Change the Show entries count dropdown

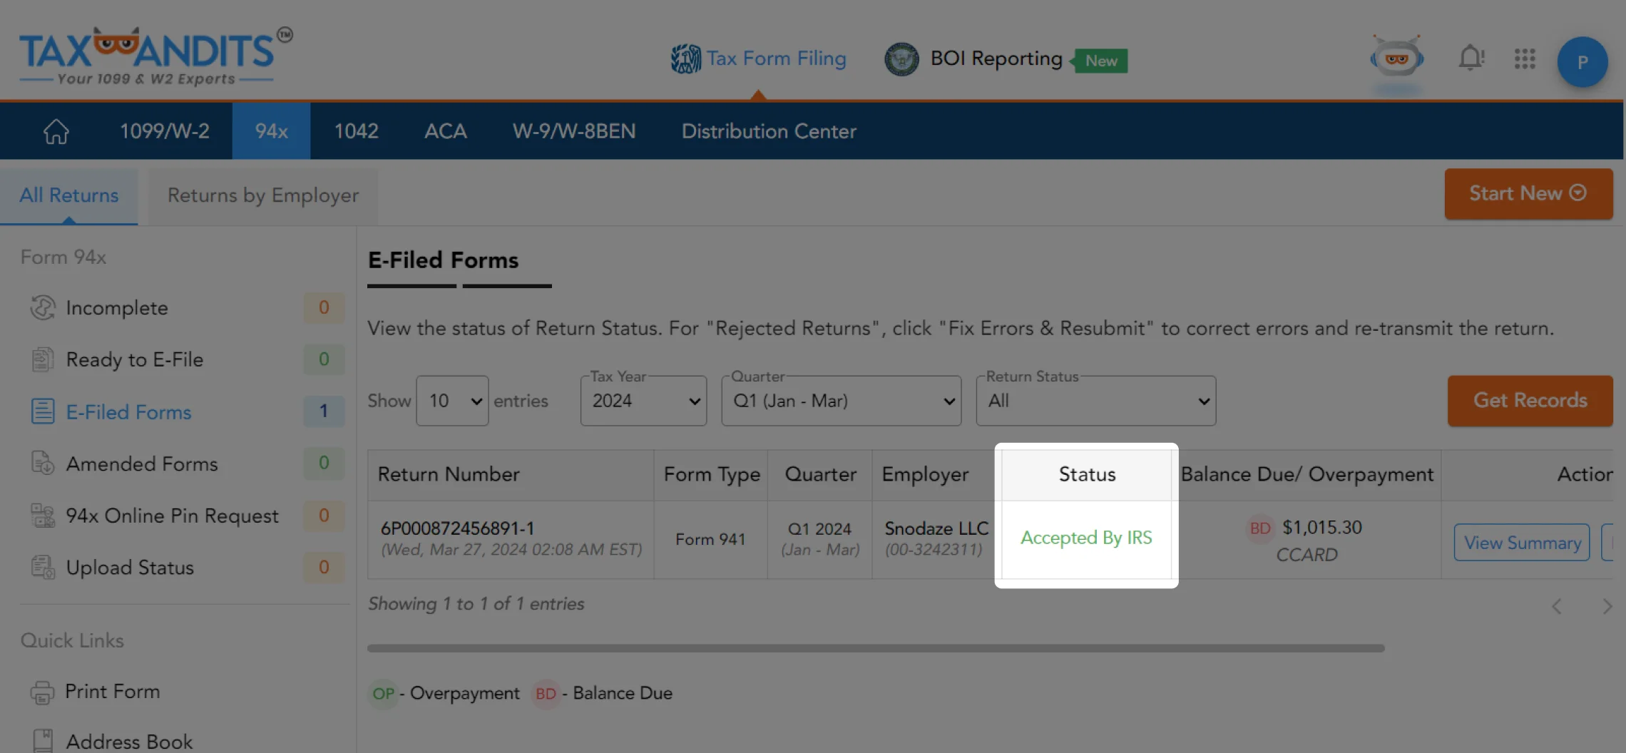pos(452,401)
